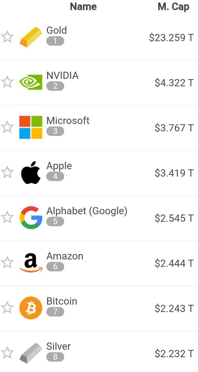Click Silver's rank 8 badge
The height and width of the screenshot is (372, 198).
[x=55, y=357]
